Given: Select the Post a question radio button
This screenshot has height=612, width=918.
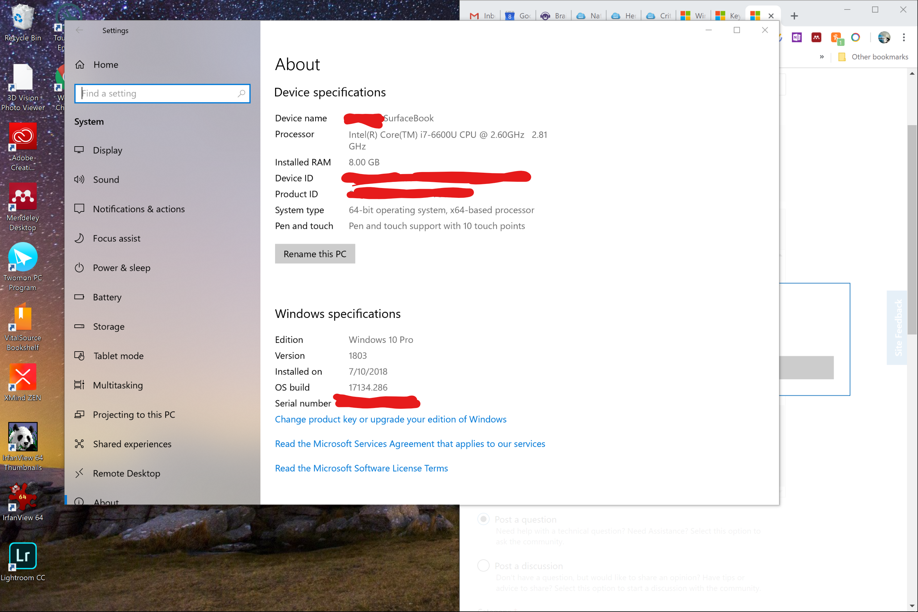Looking at the screenshot, I should click(x=483, y=519).
